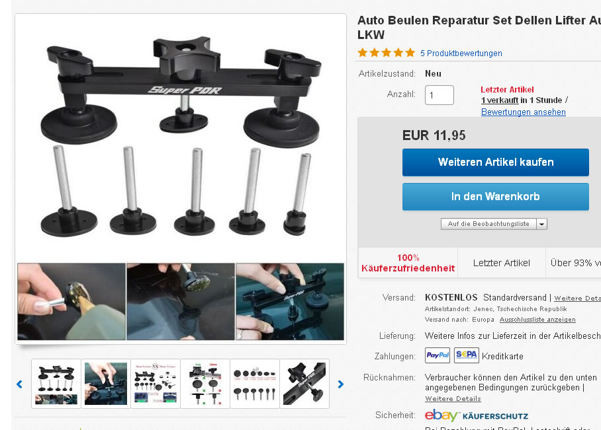Open the 5 Produktbewertungen link

pyautogui.click(x=461, y=54)
